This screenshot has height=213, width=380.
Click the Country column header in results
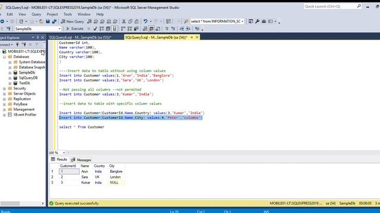[x=99, y=166]
